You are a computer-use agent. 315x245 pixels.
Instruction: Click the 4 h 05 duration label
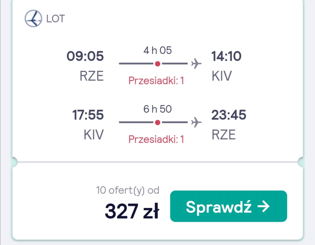click(x=157, y=50)
